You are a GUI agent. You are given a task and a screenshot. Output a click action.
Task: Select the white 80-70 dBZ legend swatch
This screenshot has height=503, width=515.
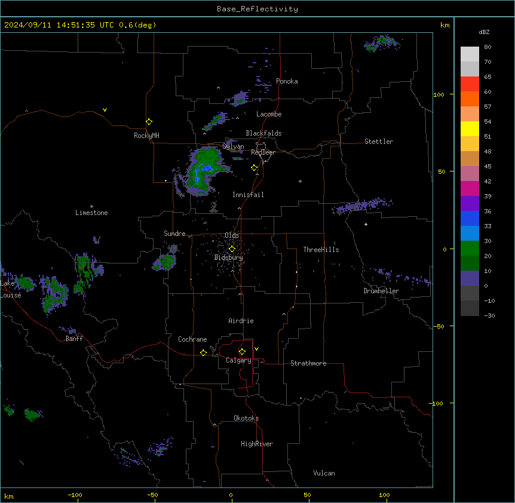point(470,54)
